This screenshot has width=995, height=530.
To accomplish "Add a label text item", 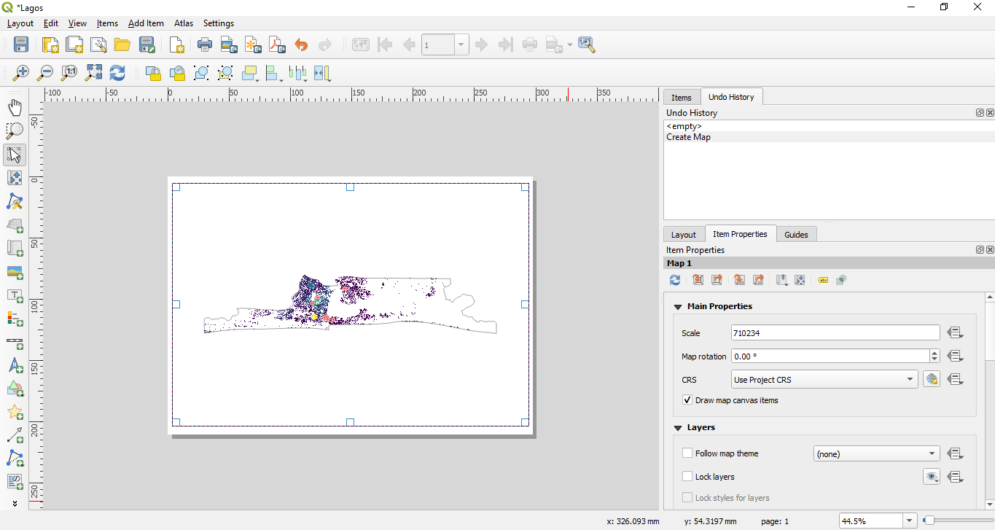I will pos(15,296).
